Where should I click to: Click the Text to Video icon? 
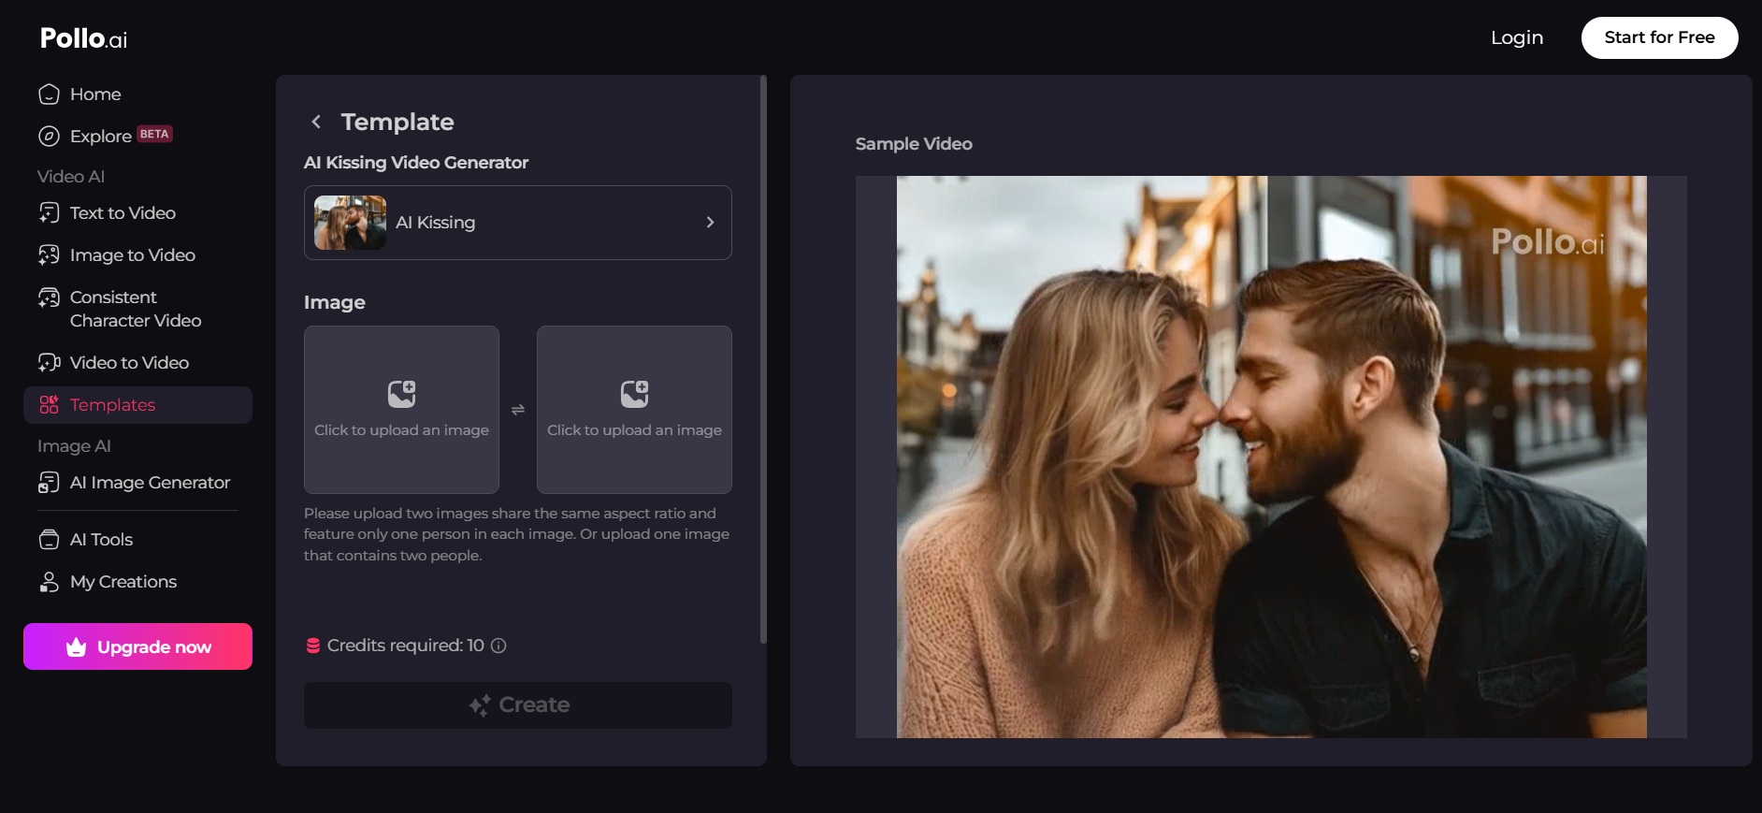point(49,213)
